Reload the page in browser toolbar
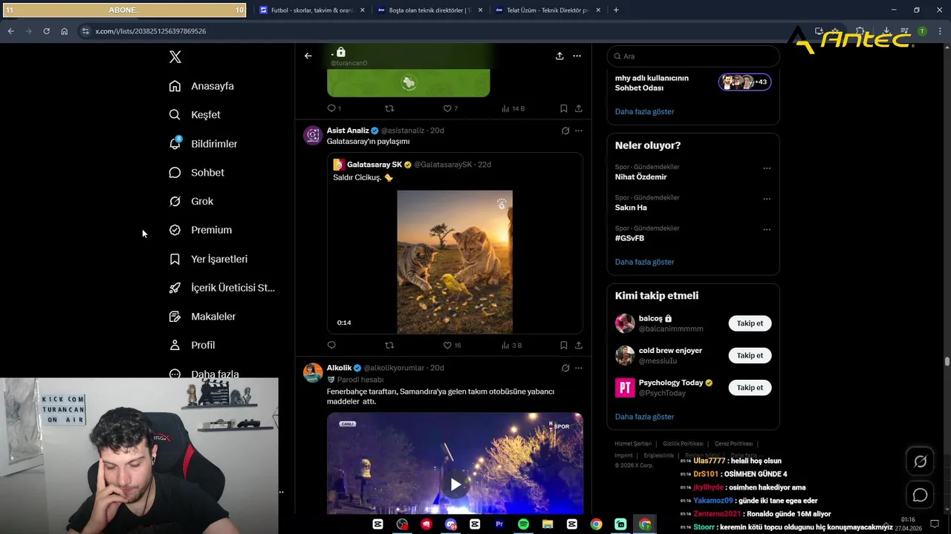Viewport: 951px width, 534px height. 46,31
